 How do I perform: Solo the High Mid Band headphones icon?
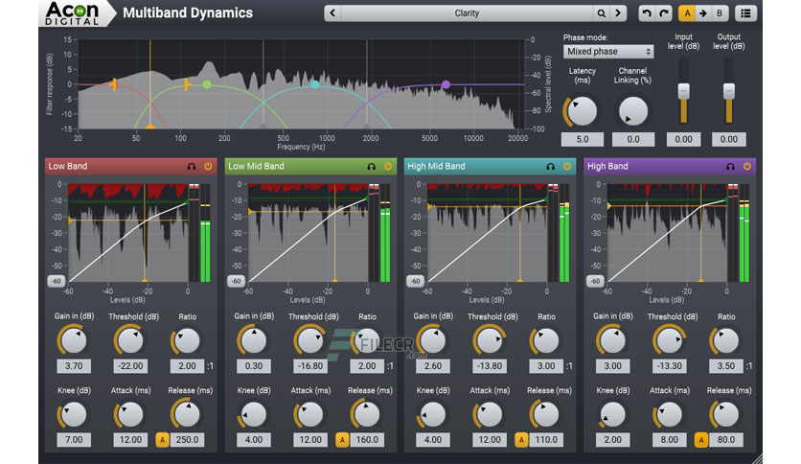click(x=550, y=167)
